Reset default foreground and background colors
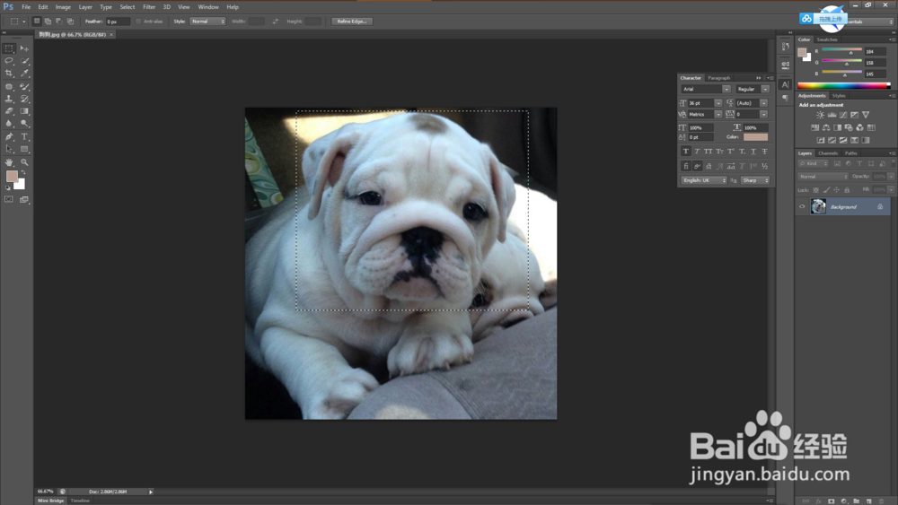Viewport: 898px width, 505px height. (7, 187)
